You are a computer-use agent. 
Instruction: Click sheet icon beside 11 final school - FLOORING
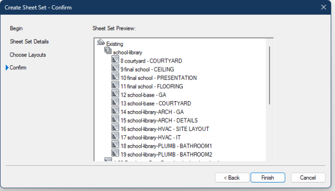(115, 85)
